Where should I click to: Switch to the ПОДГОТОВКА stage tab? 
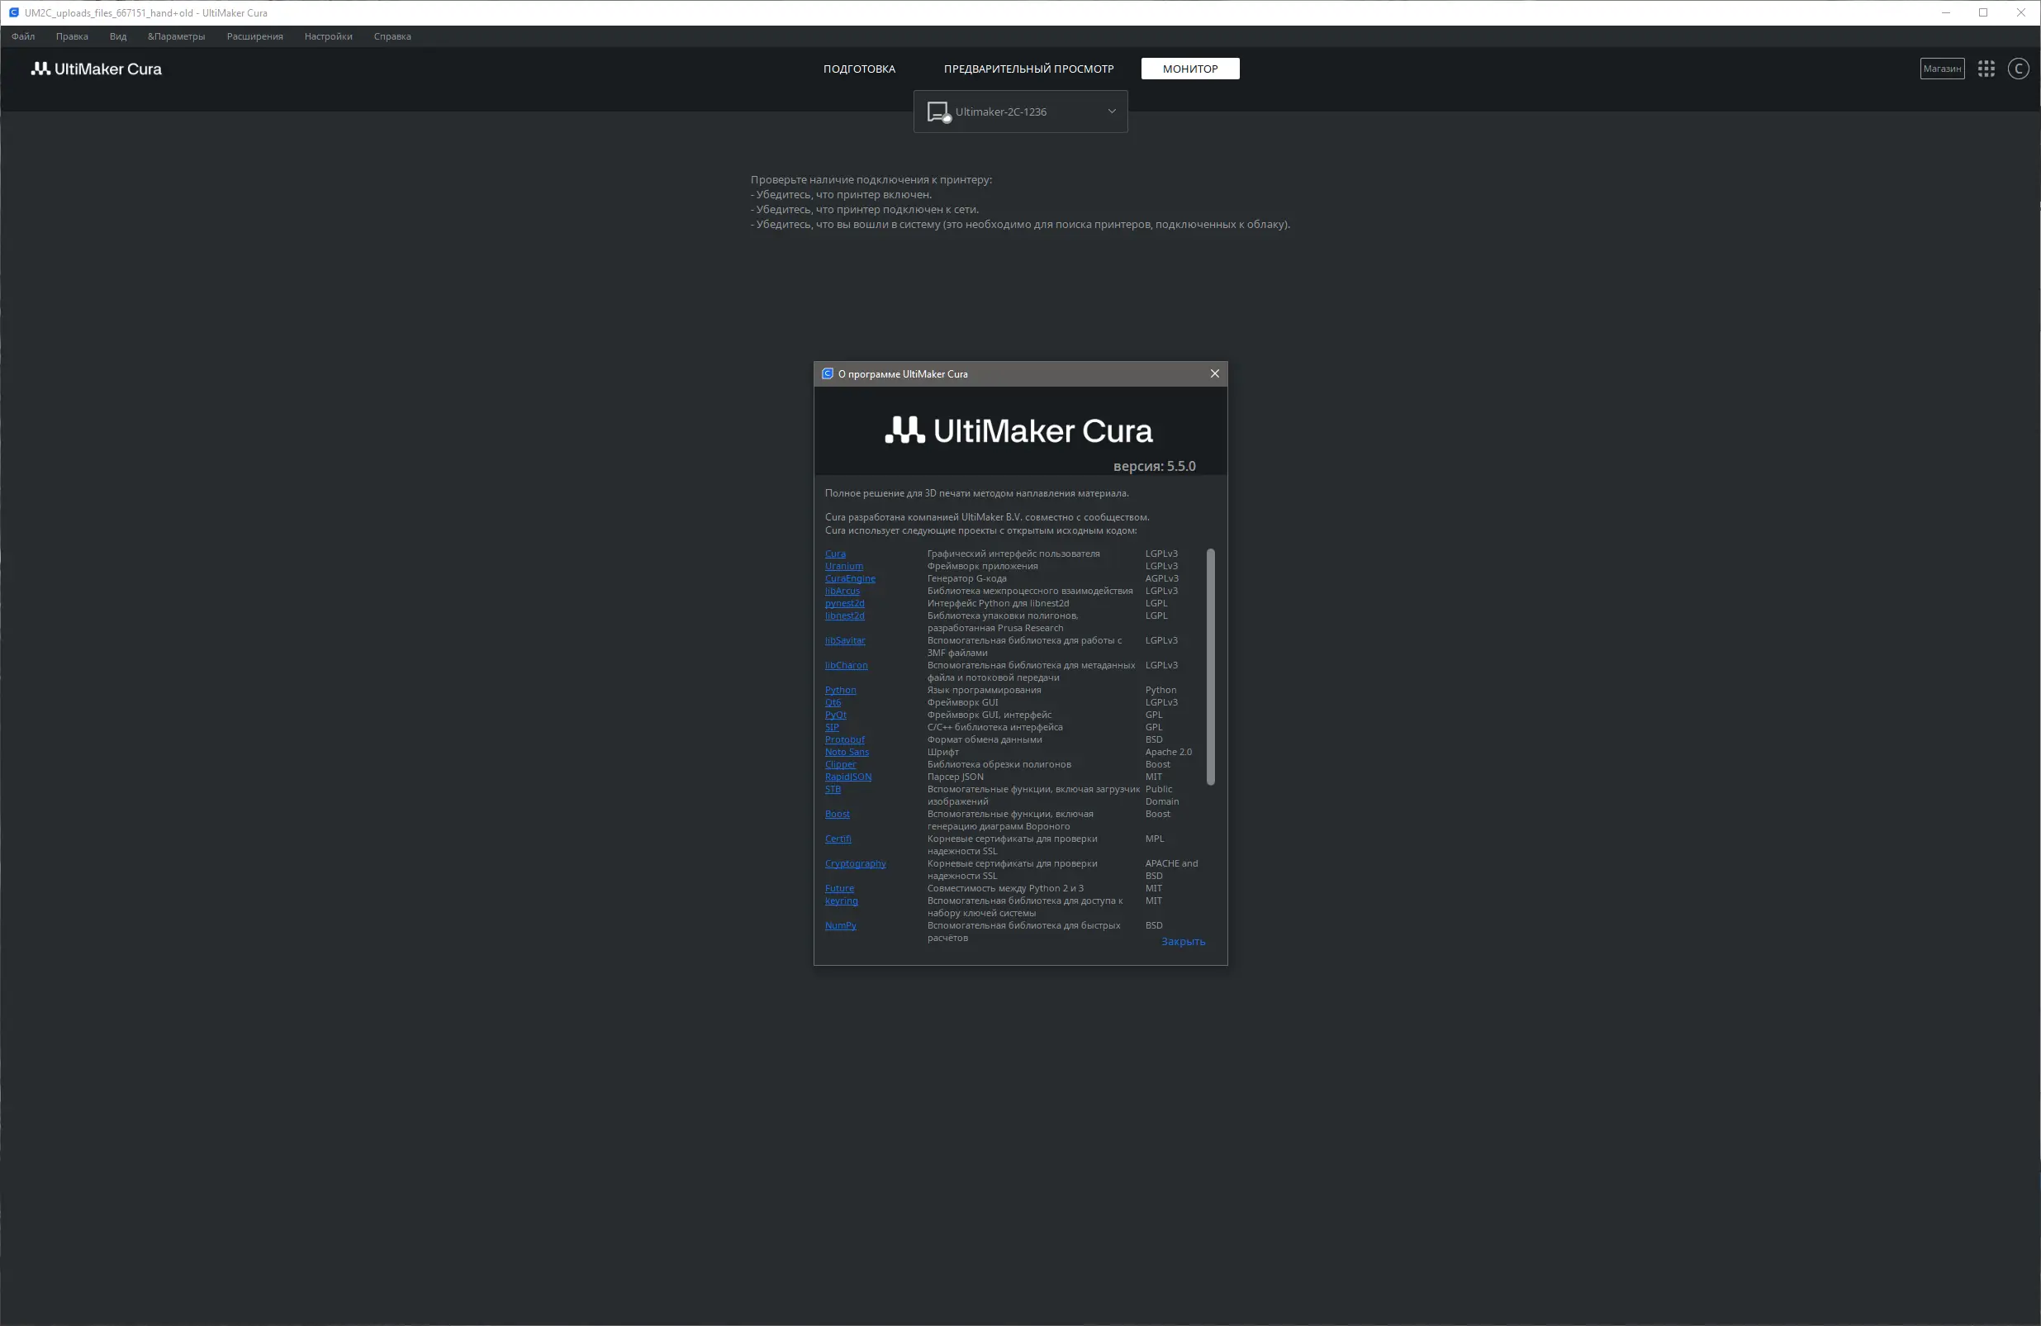click(858, 69)
